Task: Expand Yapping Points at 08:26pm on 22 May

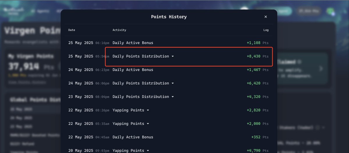Action: coord(148,110)
